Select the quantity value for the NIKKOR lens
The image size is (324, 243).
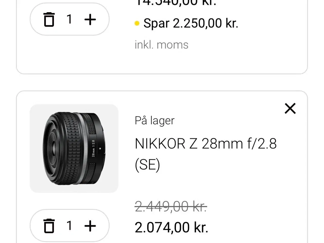(70, 226)
